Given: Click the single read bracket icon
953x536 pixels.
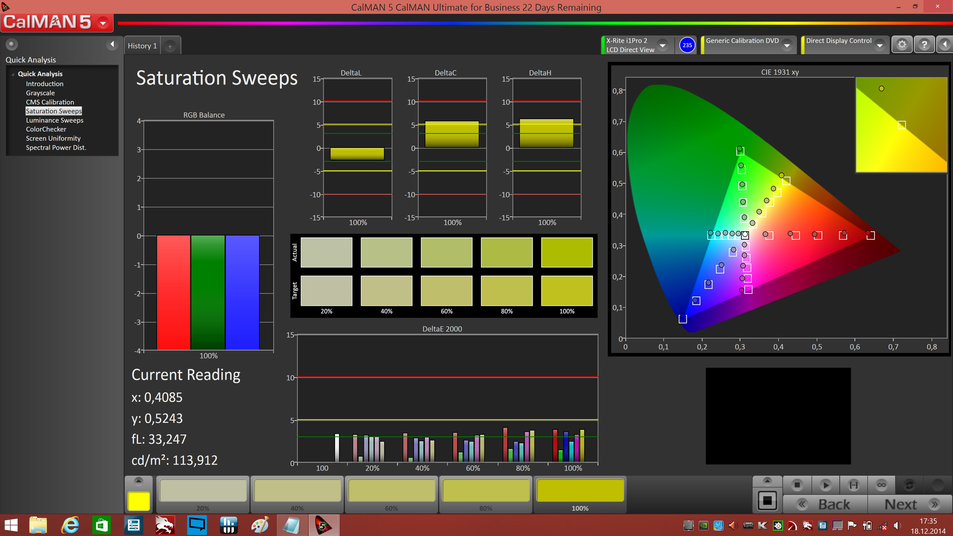Looking at the screenshot, I should coord(853,484).
